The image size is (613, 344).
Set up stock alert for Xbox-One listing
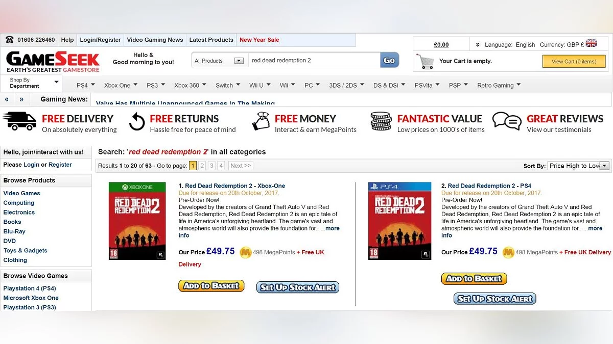(297, 287)
